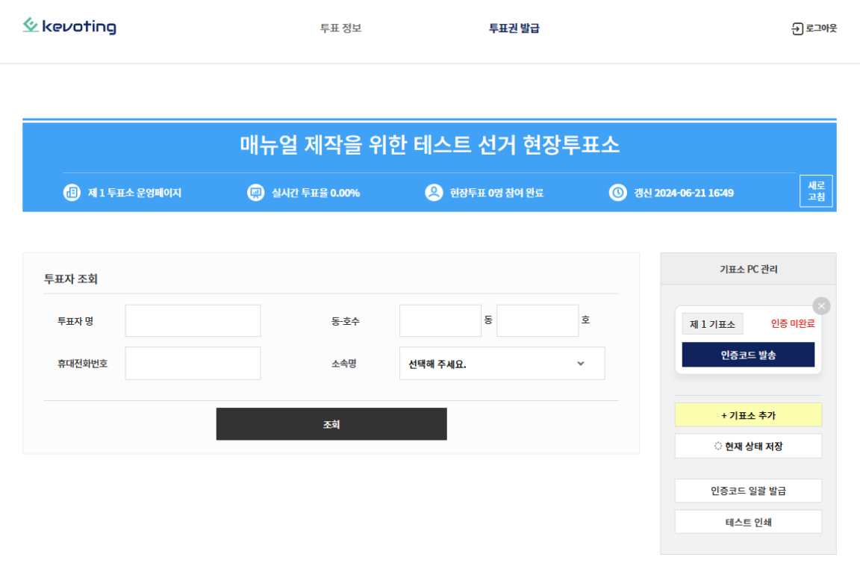The image size is (860, 569).
Task: Click the 새로고침 refresh button
Action: (815, 191)
